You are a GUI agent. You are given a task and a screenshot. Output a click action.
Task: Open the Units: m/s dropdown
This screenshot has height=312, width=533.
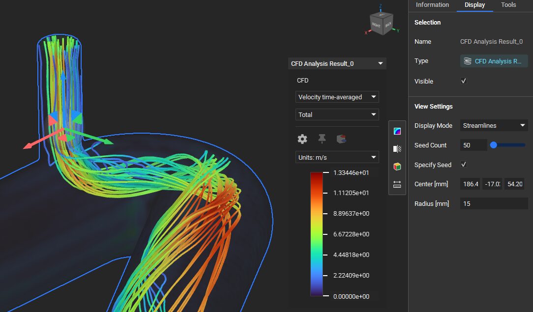tap(337, 157)
